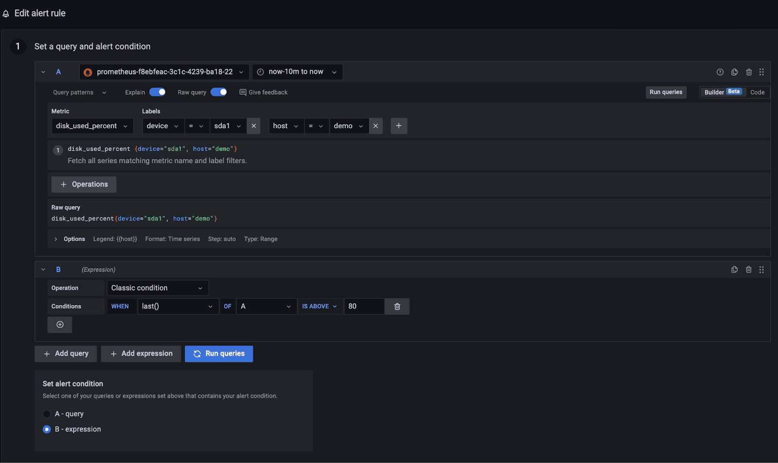Select the A - query radio button
The image size is (778, 463).
47,414
